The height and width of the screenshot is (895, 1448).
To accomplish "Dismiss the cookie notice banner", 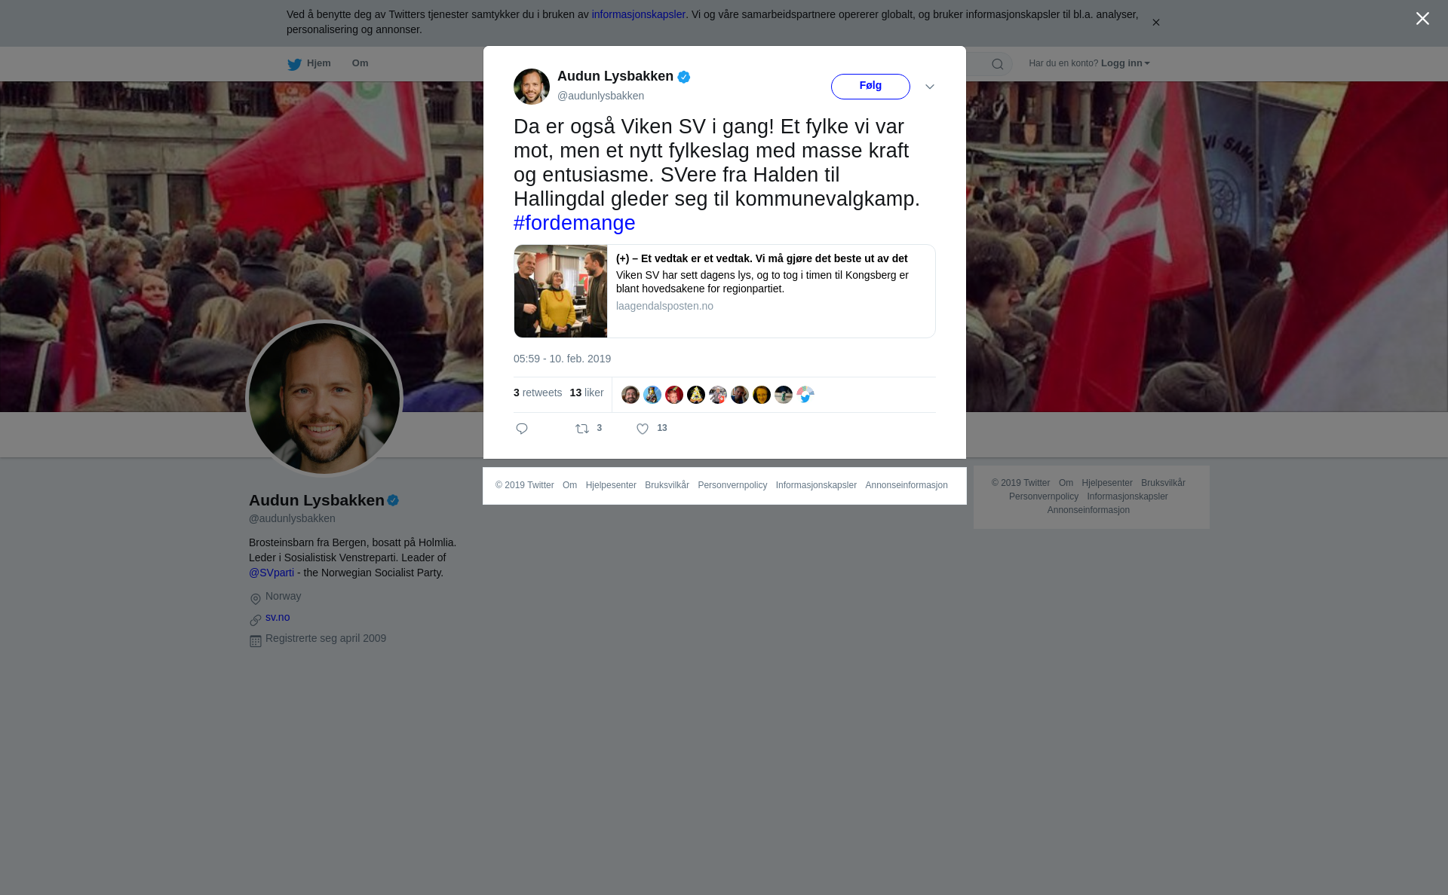I will [1155, 23].
